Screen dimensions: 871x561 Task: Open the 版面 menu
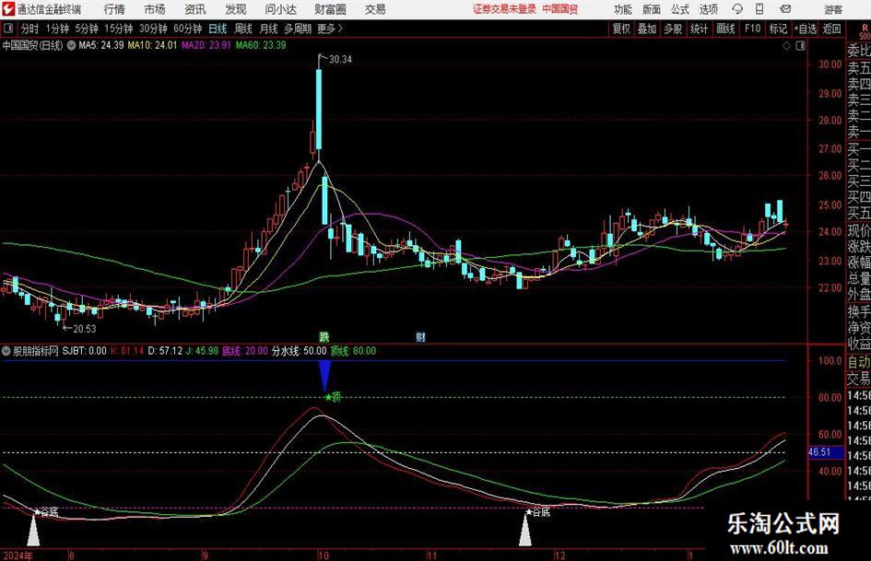tap(651, 9)
